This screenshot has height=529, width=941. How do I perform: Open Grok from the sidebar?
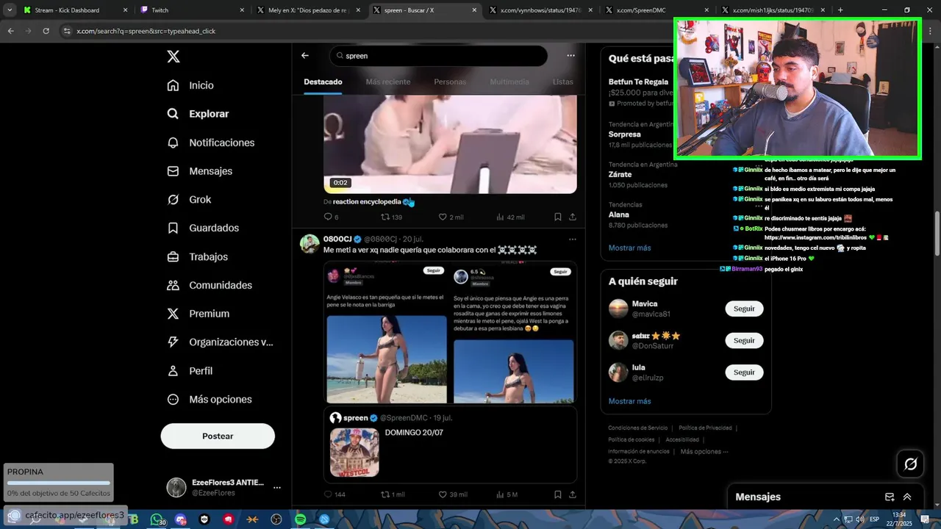(189, 199)
